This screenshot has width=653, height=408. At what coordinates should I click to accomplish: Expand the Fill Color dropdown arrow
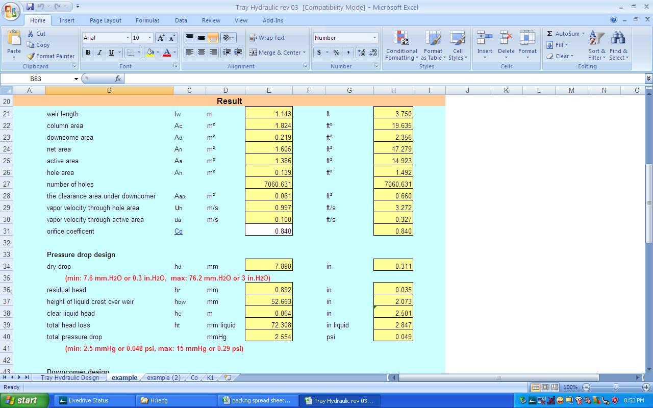point(158,53)
